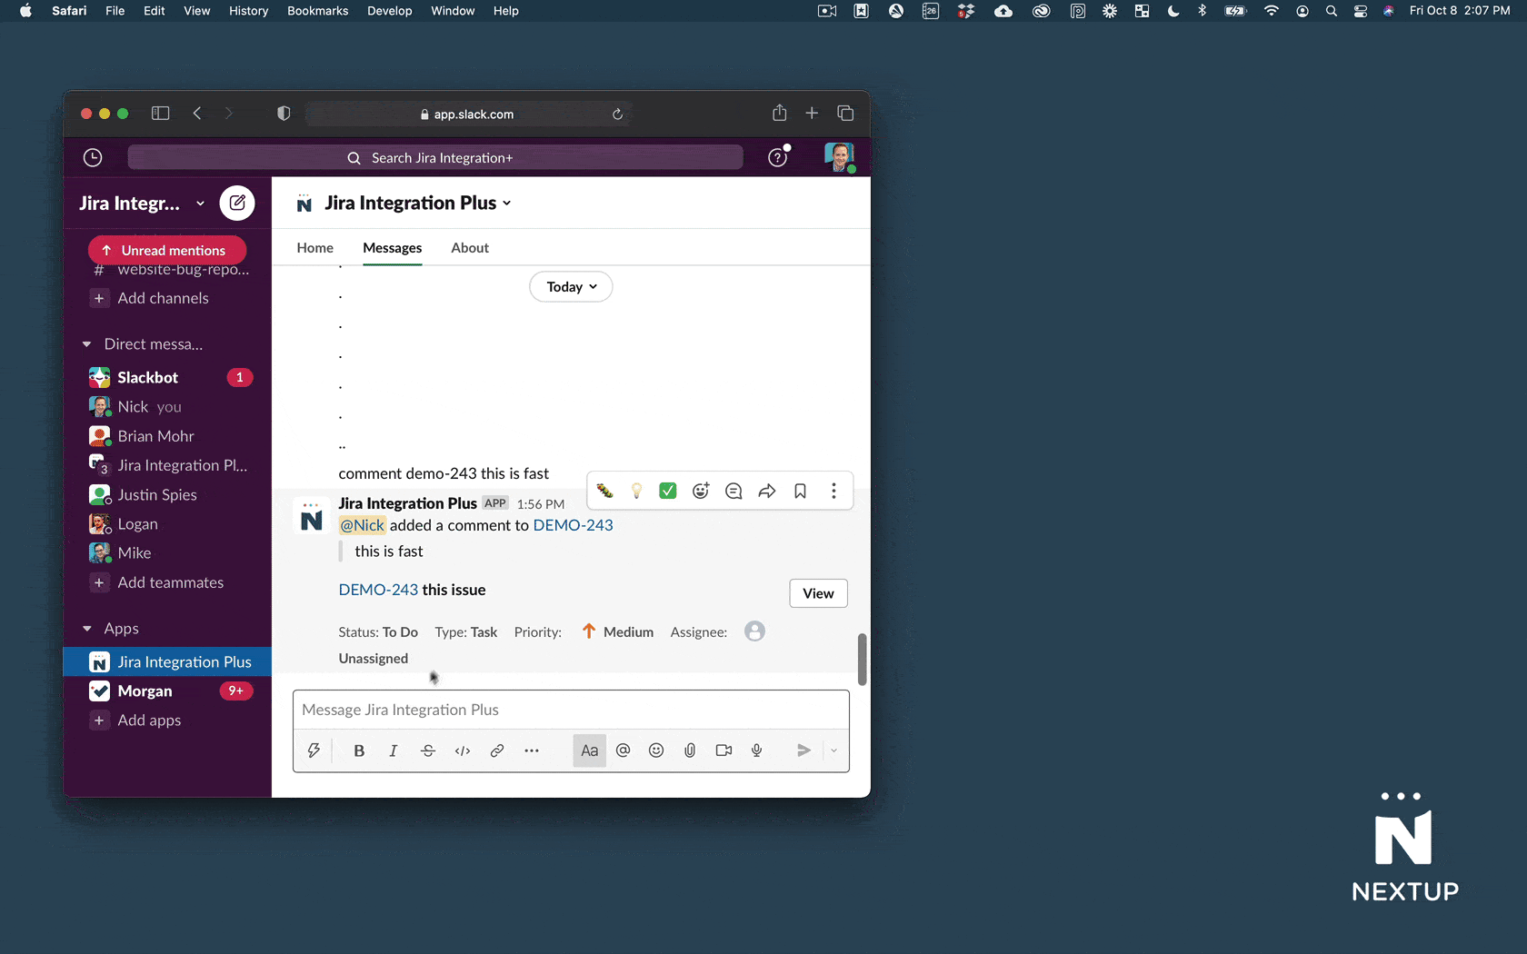The width and height of the screenshot is (1527, 954).
Task: Collapse the Direct messages section
Action: 87,344
